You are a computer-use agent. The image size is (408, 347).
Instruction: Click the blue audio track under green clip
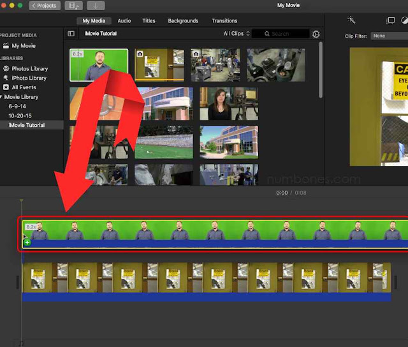click(x=215, y=244)
